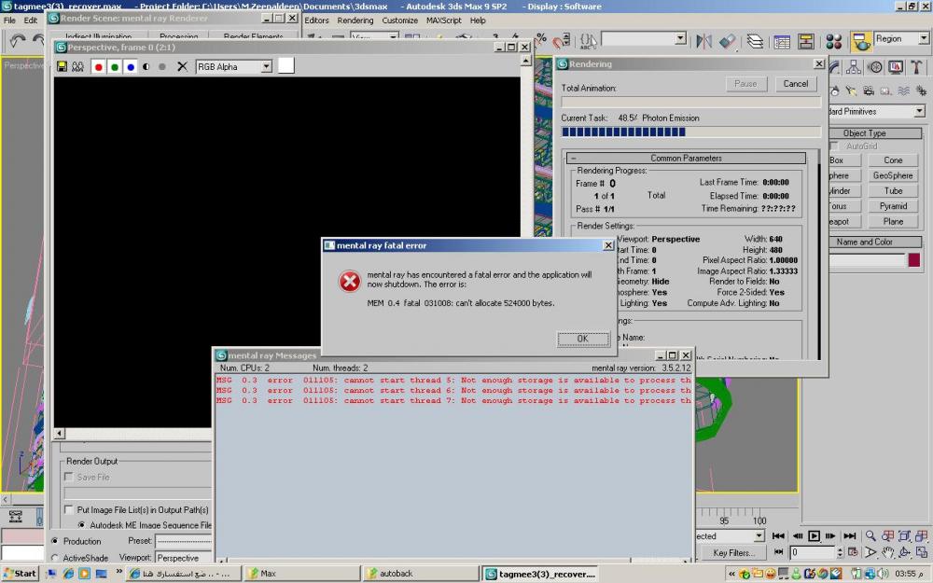Open Curve Editor icon in toolbar
933x583 pixels.
[782, 41]
